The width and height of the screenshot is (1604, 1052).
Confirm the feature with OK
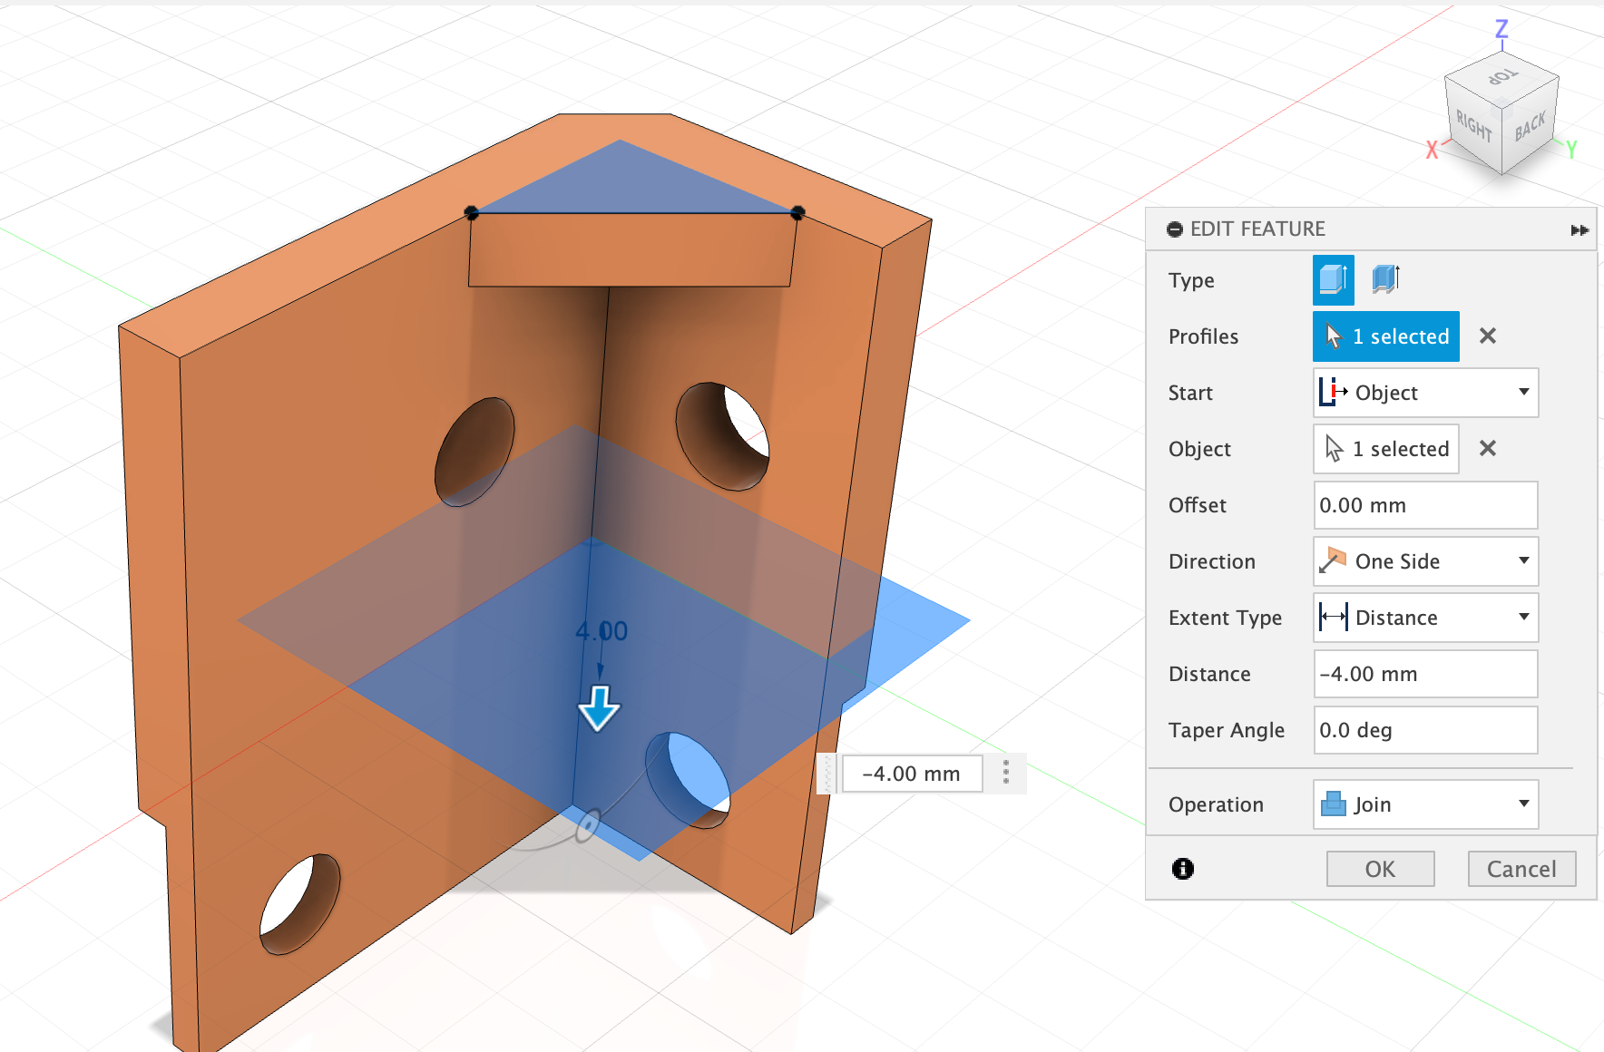pyautogui.click(x=1380, y=869)
